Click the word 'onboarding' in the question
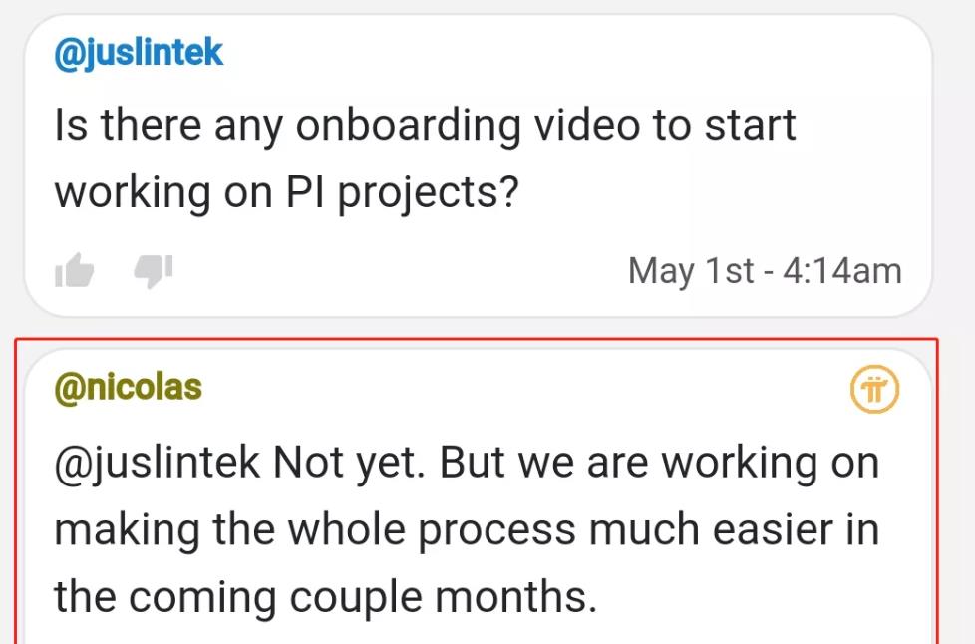The image size is (975, 644). 408,127
